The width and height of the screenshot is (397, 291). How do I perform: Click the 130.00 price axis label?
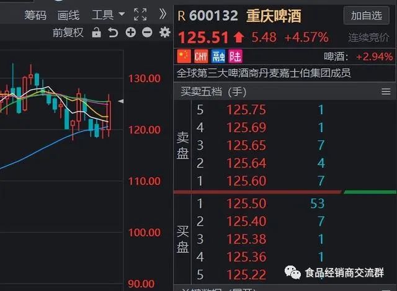click(x=145, y=79)
